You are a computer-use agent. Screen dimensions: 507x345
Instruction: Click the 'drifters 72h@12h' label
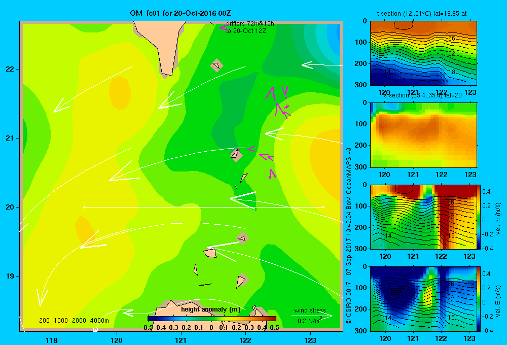tap(250, 24)
